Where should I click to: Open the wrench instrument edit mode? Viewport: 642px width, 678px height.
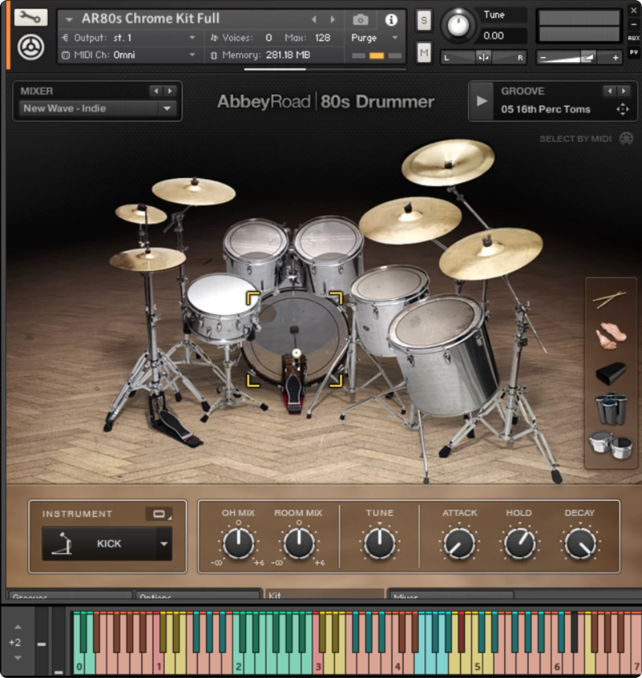pyautogui.click(x=31, y=17)
